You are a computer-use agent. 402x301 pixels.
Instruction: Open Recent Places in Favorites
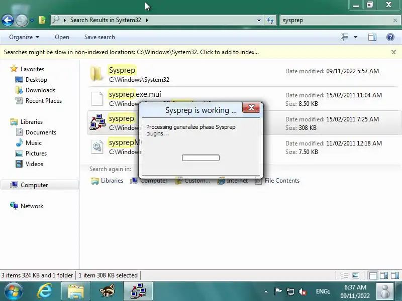[44, 101]
